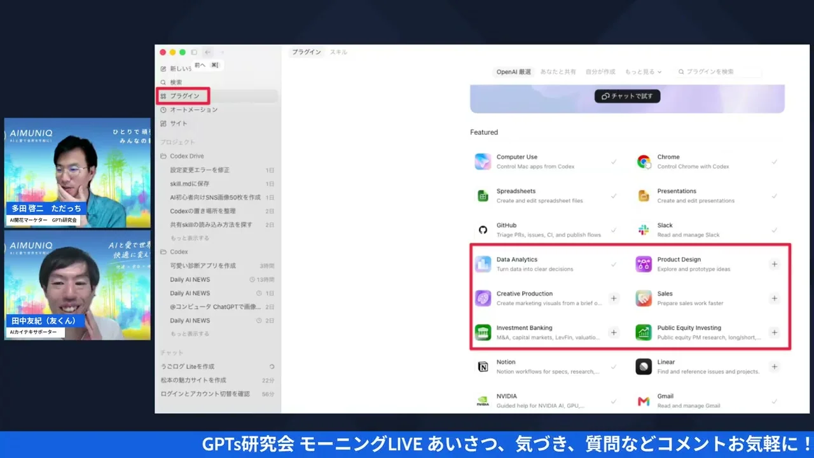Add the Creative Production plugin
The width and height of the screenshot is (814, 458).
pos(614,298)
